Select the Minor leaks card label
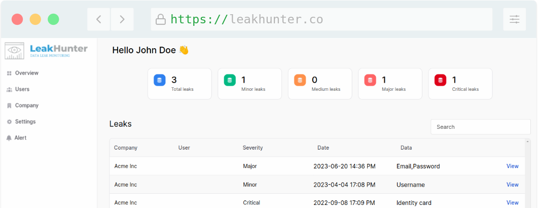 tap(253, 89)
